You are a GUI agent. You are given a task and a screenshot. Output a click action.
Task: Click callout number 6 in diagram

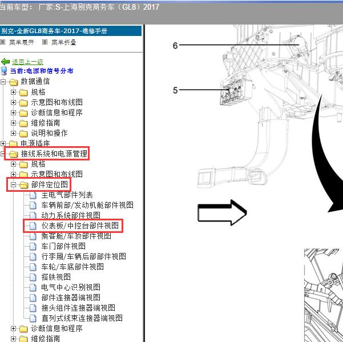click(175, 46)
